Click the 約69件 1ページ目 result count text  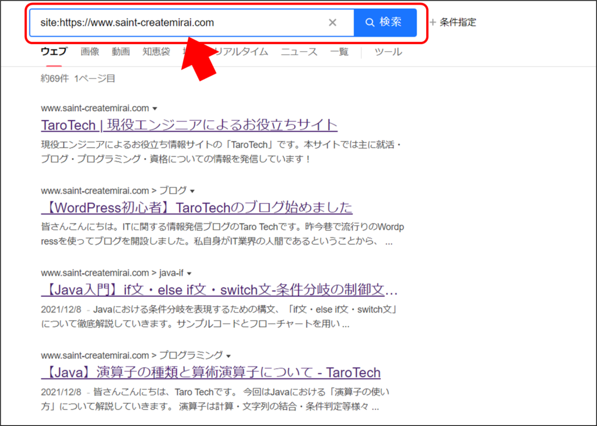[78, 79]
